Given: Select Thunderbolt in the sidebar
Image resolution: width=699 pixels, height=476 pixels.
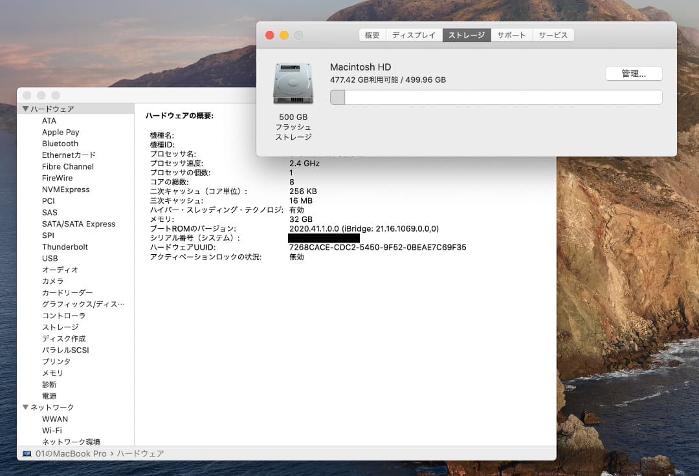Looking at the screenshot, I should pos(65,246).
